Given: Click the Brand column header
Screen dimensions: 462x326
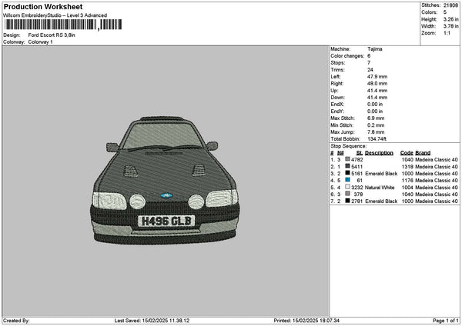Looking at the screenshot, I should [x=423, y=152].
